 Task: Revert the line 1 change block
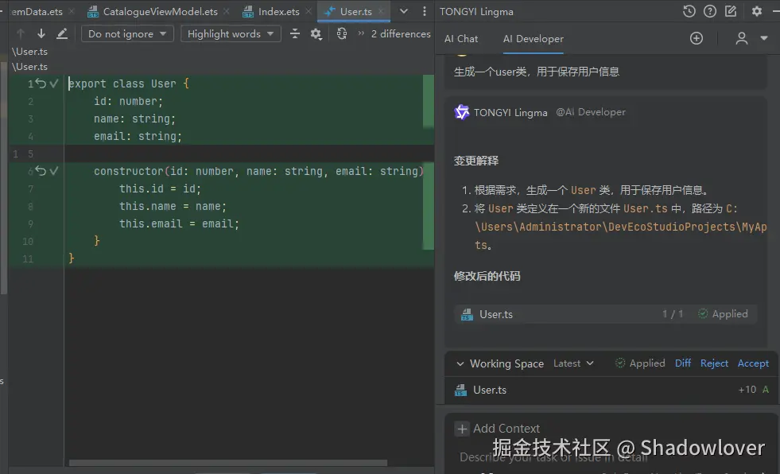click(41, 84)
